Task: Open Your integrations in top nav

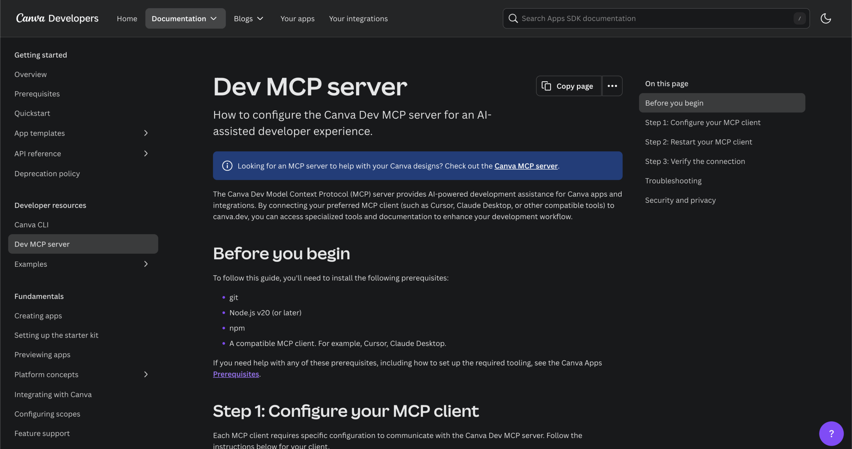Action: pyautogui.click(x=358, y=19)
